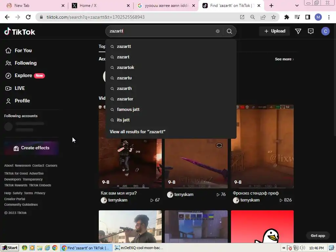
Task: Click View all results for "zazartt"
Action: coord(137,132)
